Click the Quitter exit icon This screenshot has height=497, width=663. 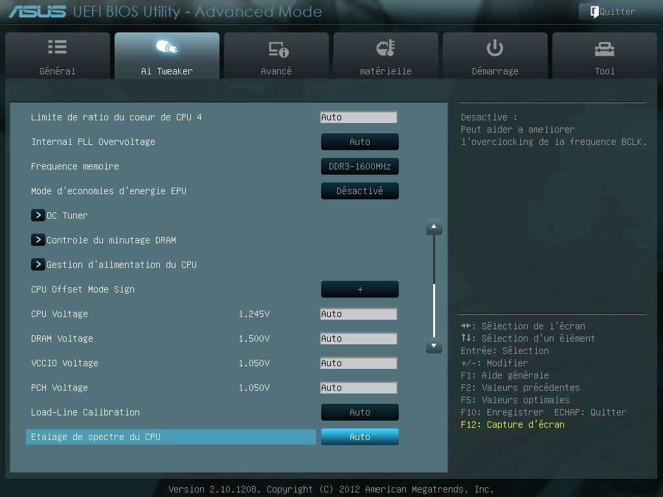594,12
